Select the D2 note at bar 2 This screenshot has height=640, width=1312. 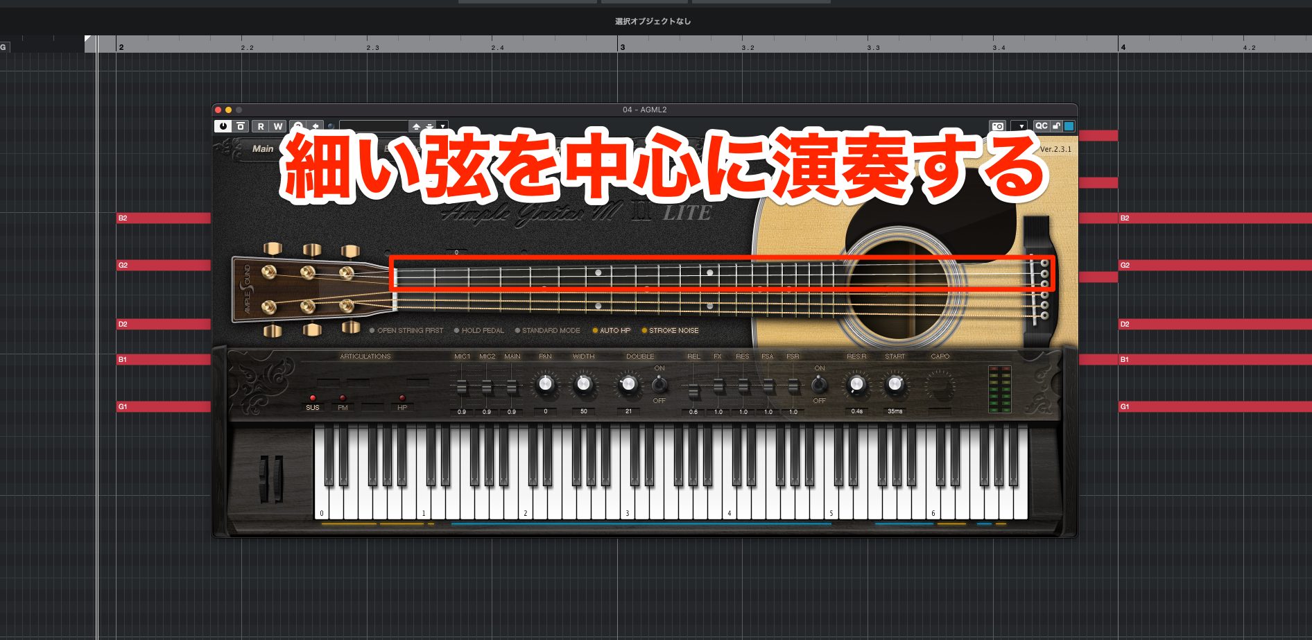[x=164, y=324]
